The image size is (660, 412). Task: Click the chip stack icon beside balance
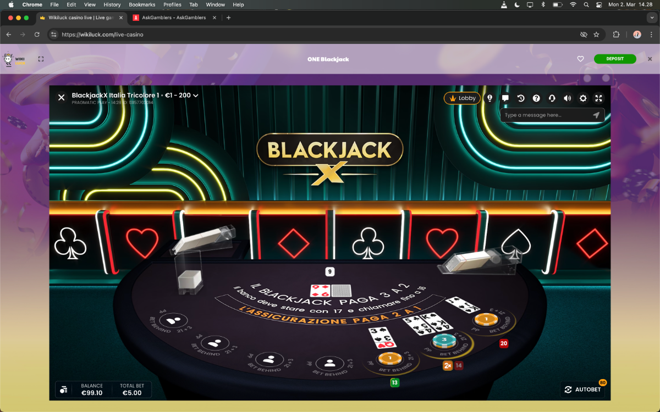coord(64,389)
